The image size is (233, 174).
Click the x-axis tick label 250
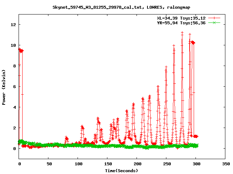click(167, 164)
